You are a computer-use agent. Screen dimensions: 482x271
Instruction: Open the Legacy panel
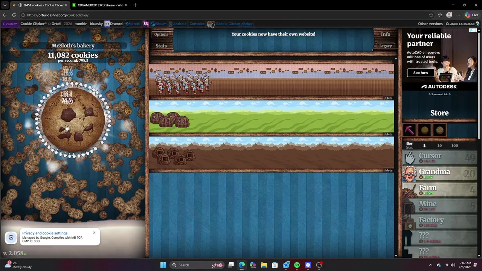pos(385,46)
